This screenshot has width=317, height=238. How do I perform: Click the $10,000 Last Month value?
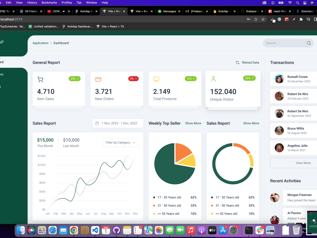coord(71,140)
